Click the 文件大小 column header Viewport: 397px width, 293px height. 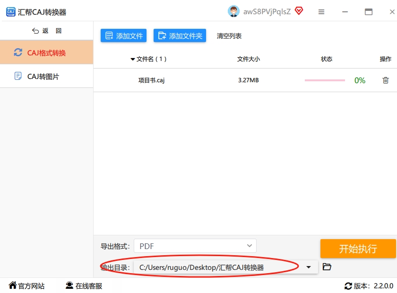tap(249, 59)
